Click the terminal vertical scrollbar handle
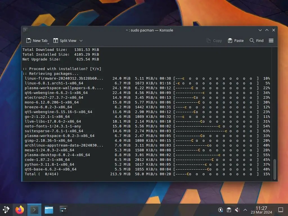288x216 pixels. click(275, 169)
